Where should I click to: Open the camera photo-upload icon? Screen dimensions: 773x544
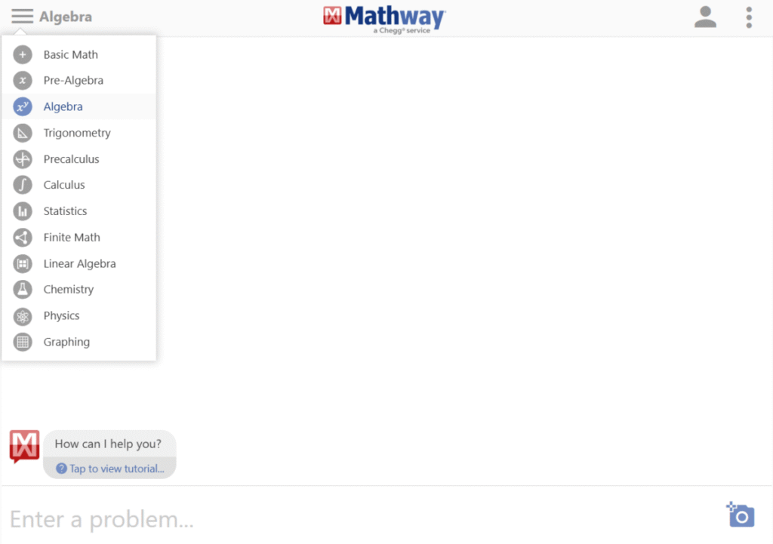tap(741, 515)
